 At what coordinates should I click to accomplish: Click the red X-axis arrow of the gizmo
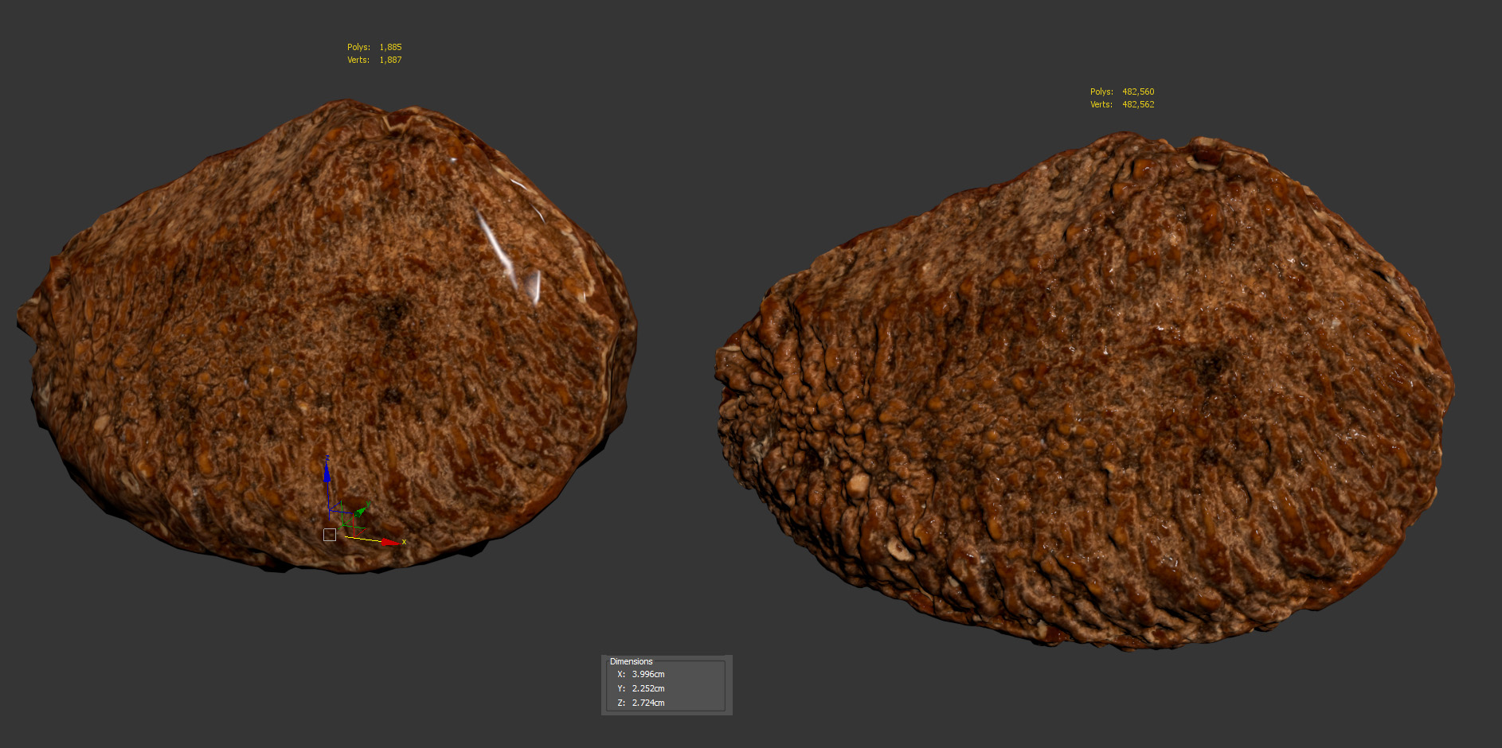pyautogui.click(x=389, y=542)
